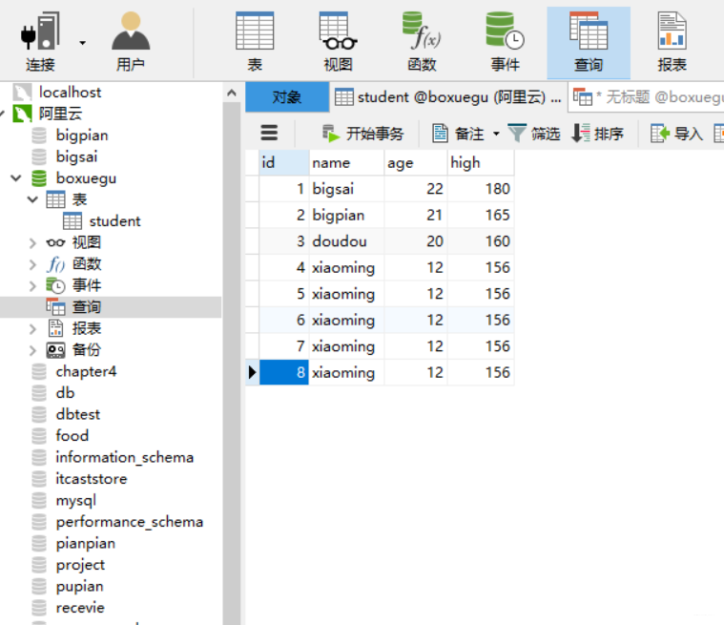The image size is (724, 625).
Task: Select the 165 high cell
Action: pyautogui.click(x=480, y=215)
